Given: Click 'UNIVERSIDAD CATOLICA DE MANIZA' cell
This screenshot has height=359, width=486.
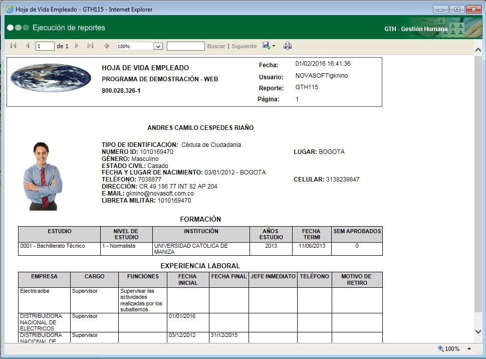Looking at the screenshot, I should pos(201,249).
